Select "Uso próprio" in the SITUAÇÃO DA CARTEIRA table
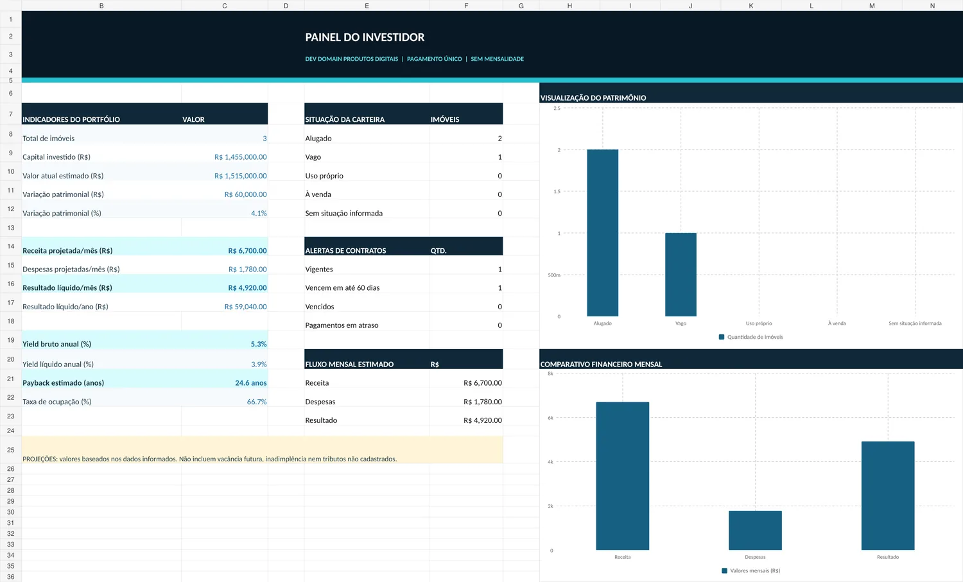 click(367, 172)
